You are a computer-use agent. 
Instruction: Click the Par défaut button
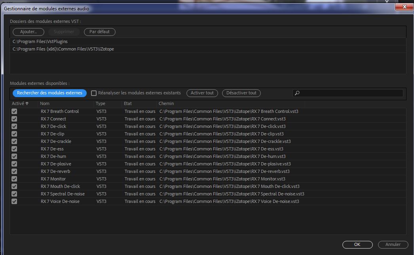click(x=99, y=32)
